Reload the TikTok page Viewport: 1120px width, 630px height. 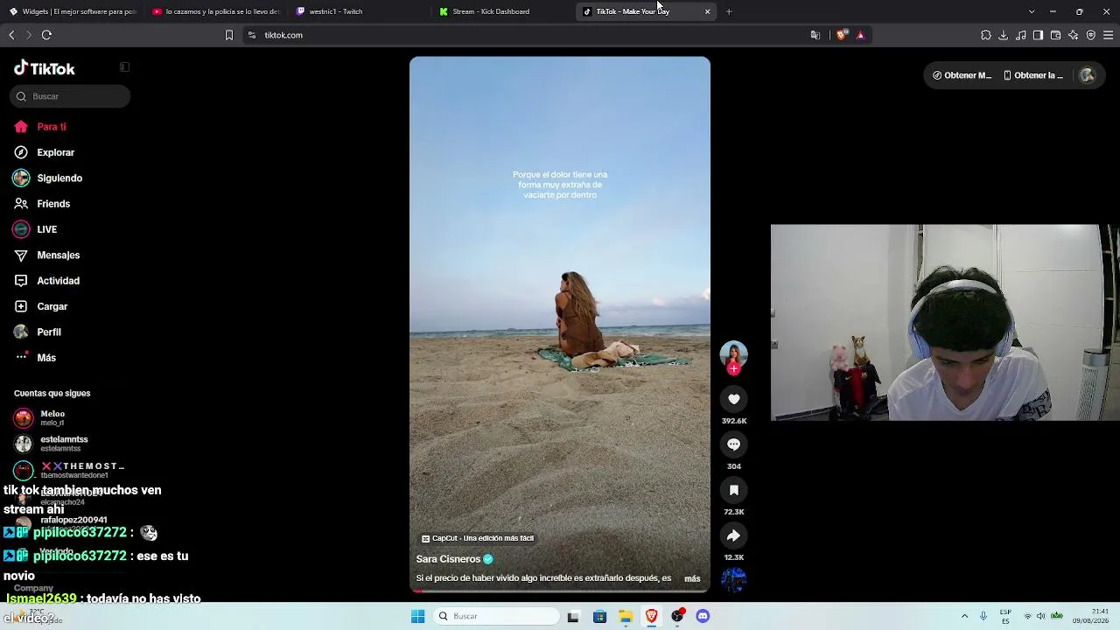[x=46, y=35]
